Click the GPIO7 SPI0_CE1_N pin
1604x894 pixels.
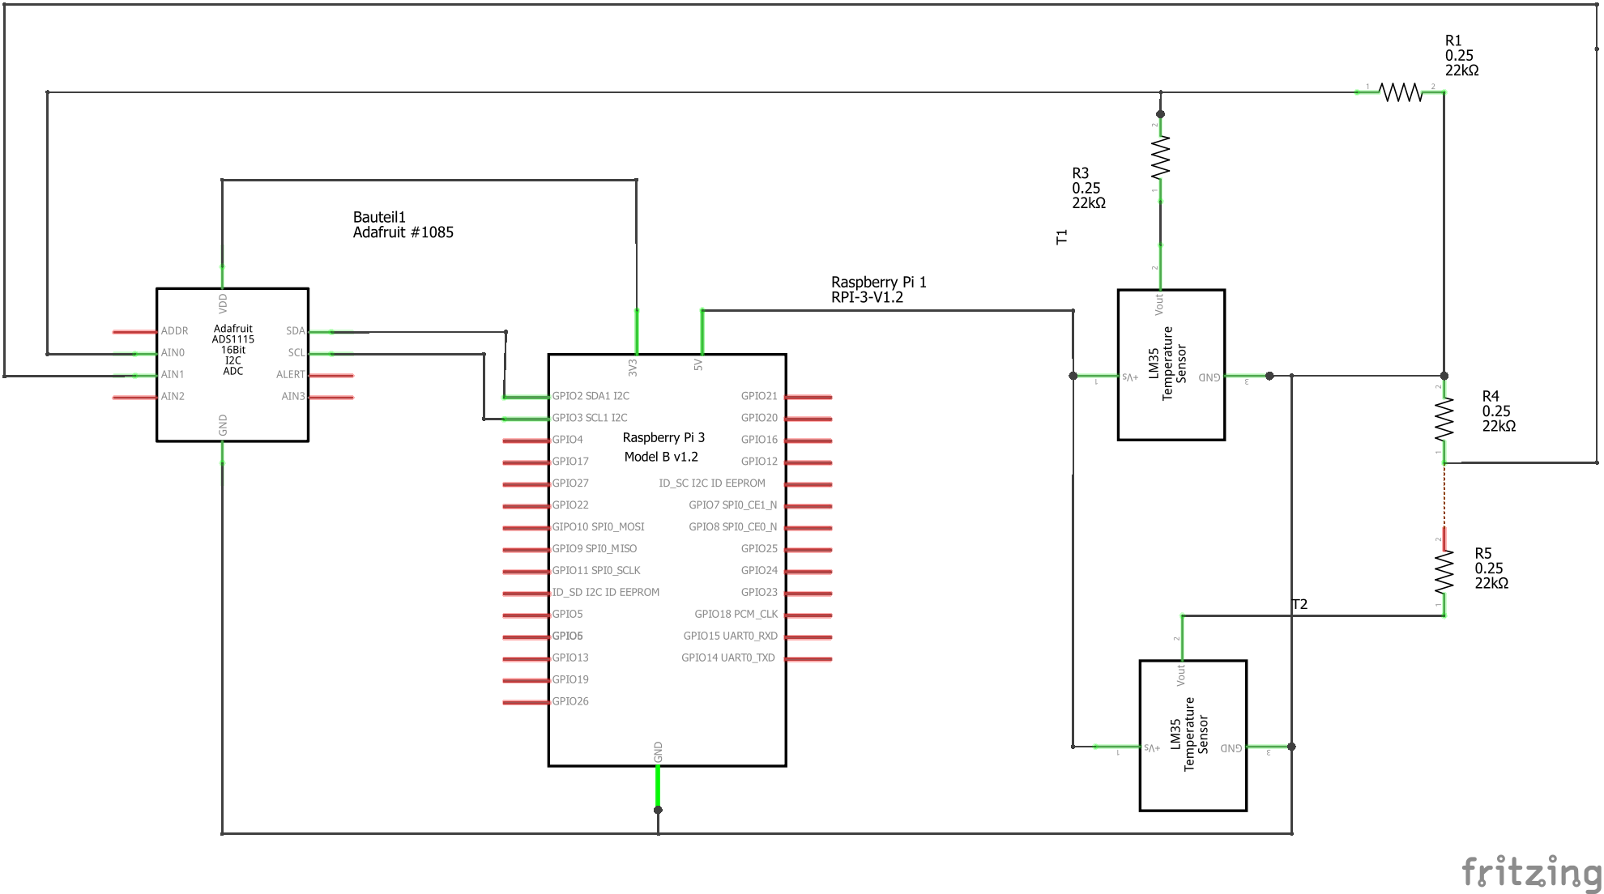[808, 505]
